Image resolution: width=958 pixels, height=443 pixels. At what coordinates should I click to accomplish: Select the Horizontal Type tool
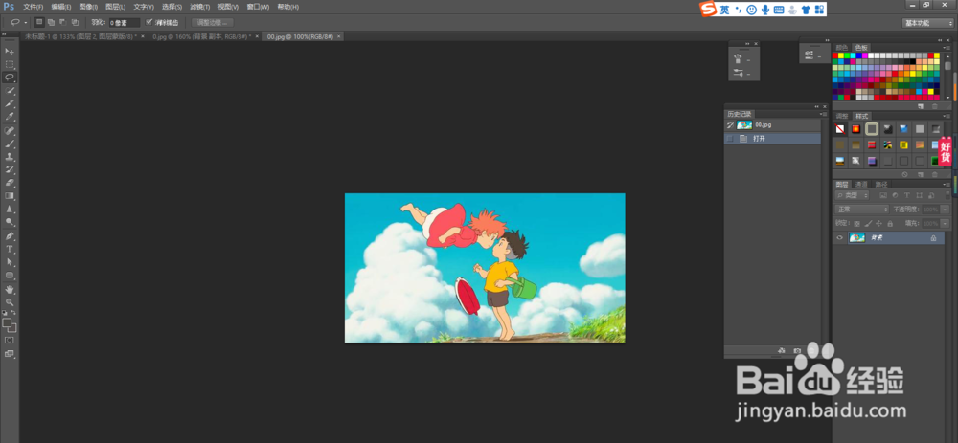coord(10,249)
